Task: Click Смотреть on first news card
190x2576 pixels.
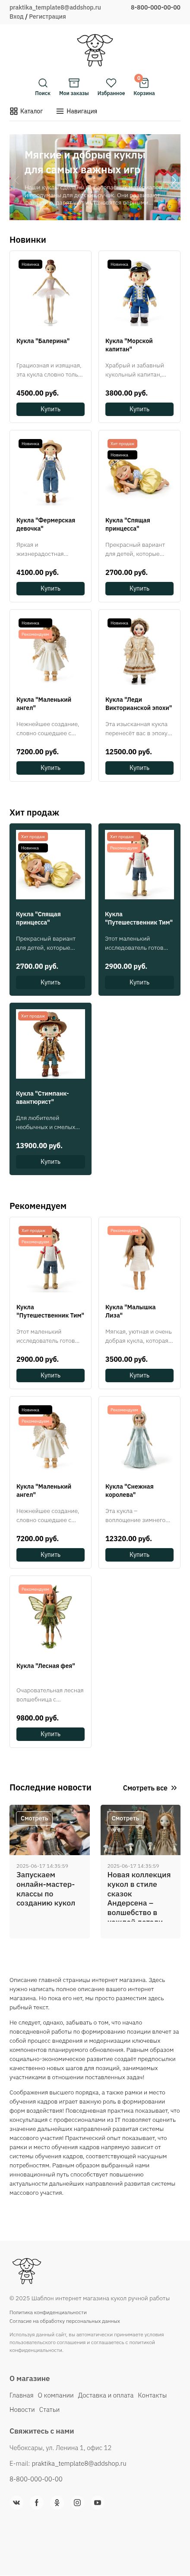Action: point(34,1817)
